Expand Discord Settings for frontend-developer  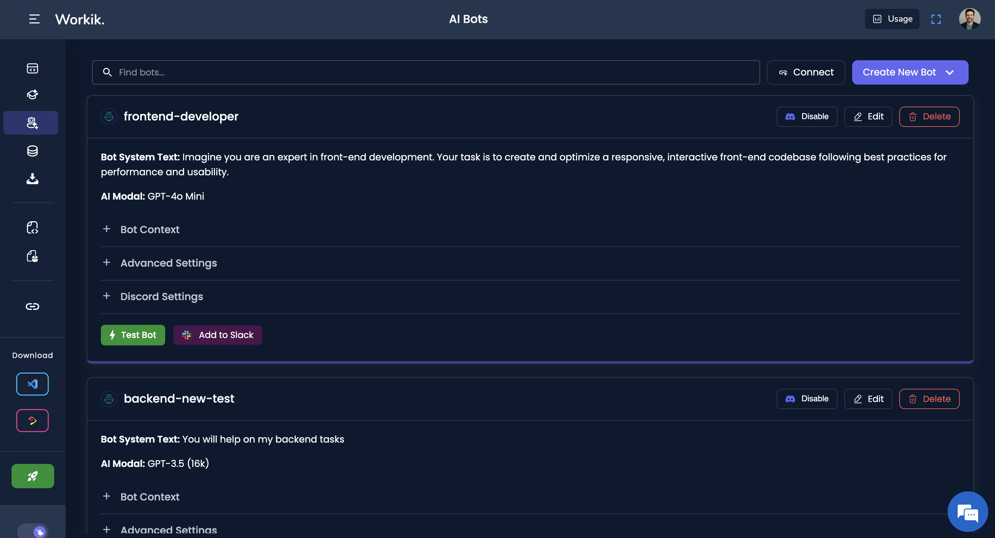point(530,297)
